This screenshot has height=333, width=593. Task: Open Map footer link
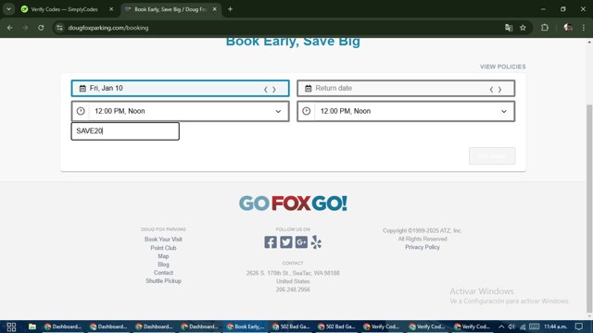pos(163,256)
